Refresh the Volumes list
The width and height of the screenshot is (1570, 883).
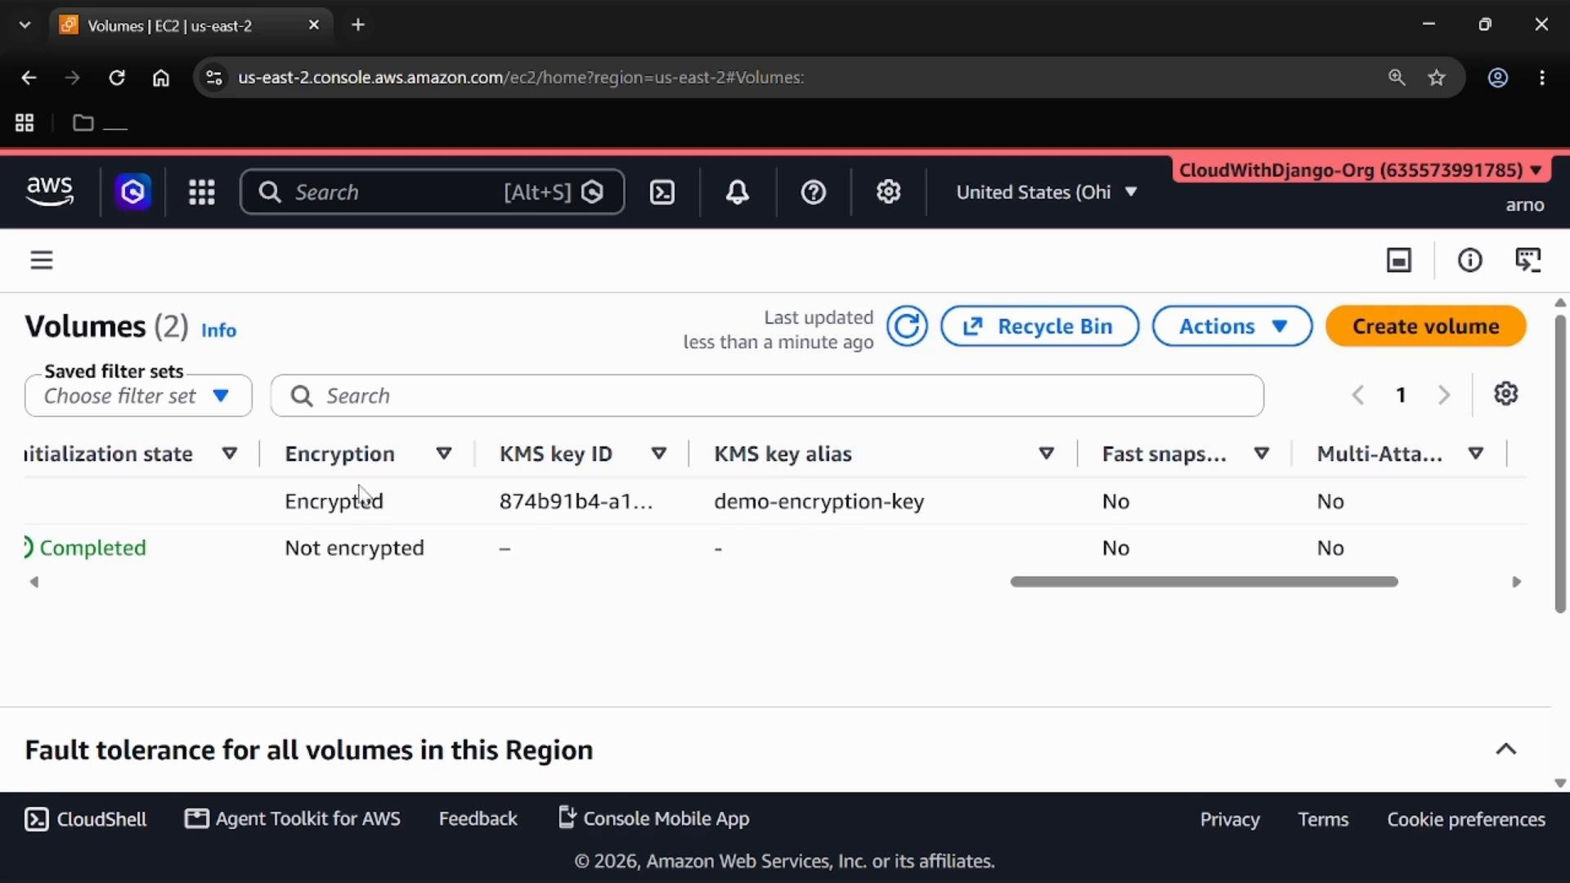tap(907, 326)
